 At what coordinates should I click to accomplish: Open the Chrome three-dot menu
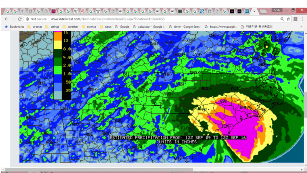click(303, 19)
